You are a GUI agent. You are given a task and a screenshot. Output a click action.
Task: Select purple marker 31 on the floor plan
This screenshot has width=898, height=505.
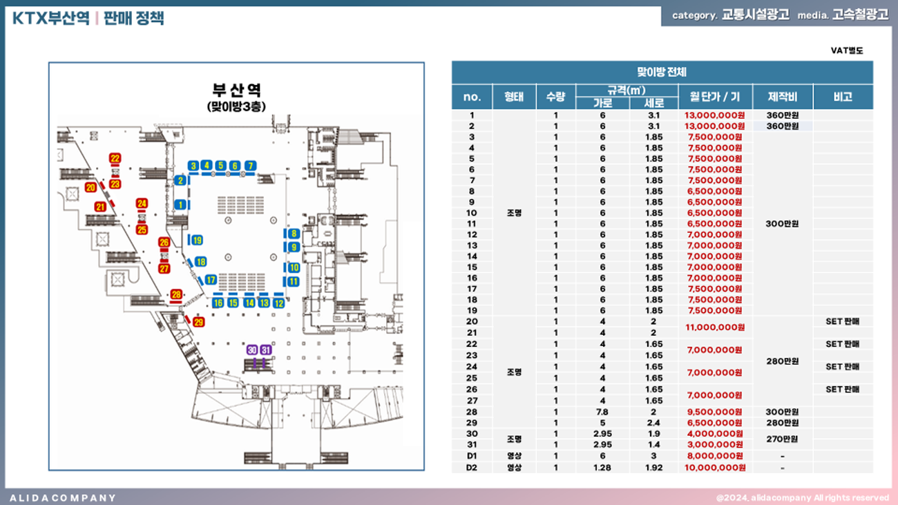click(266, 350)
